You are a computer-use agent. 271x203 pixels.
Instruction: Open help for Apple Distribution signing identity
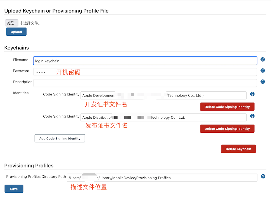click(252, 116)
